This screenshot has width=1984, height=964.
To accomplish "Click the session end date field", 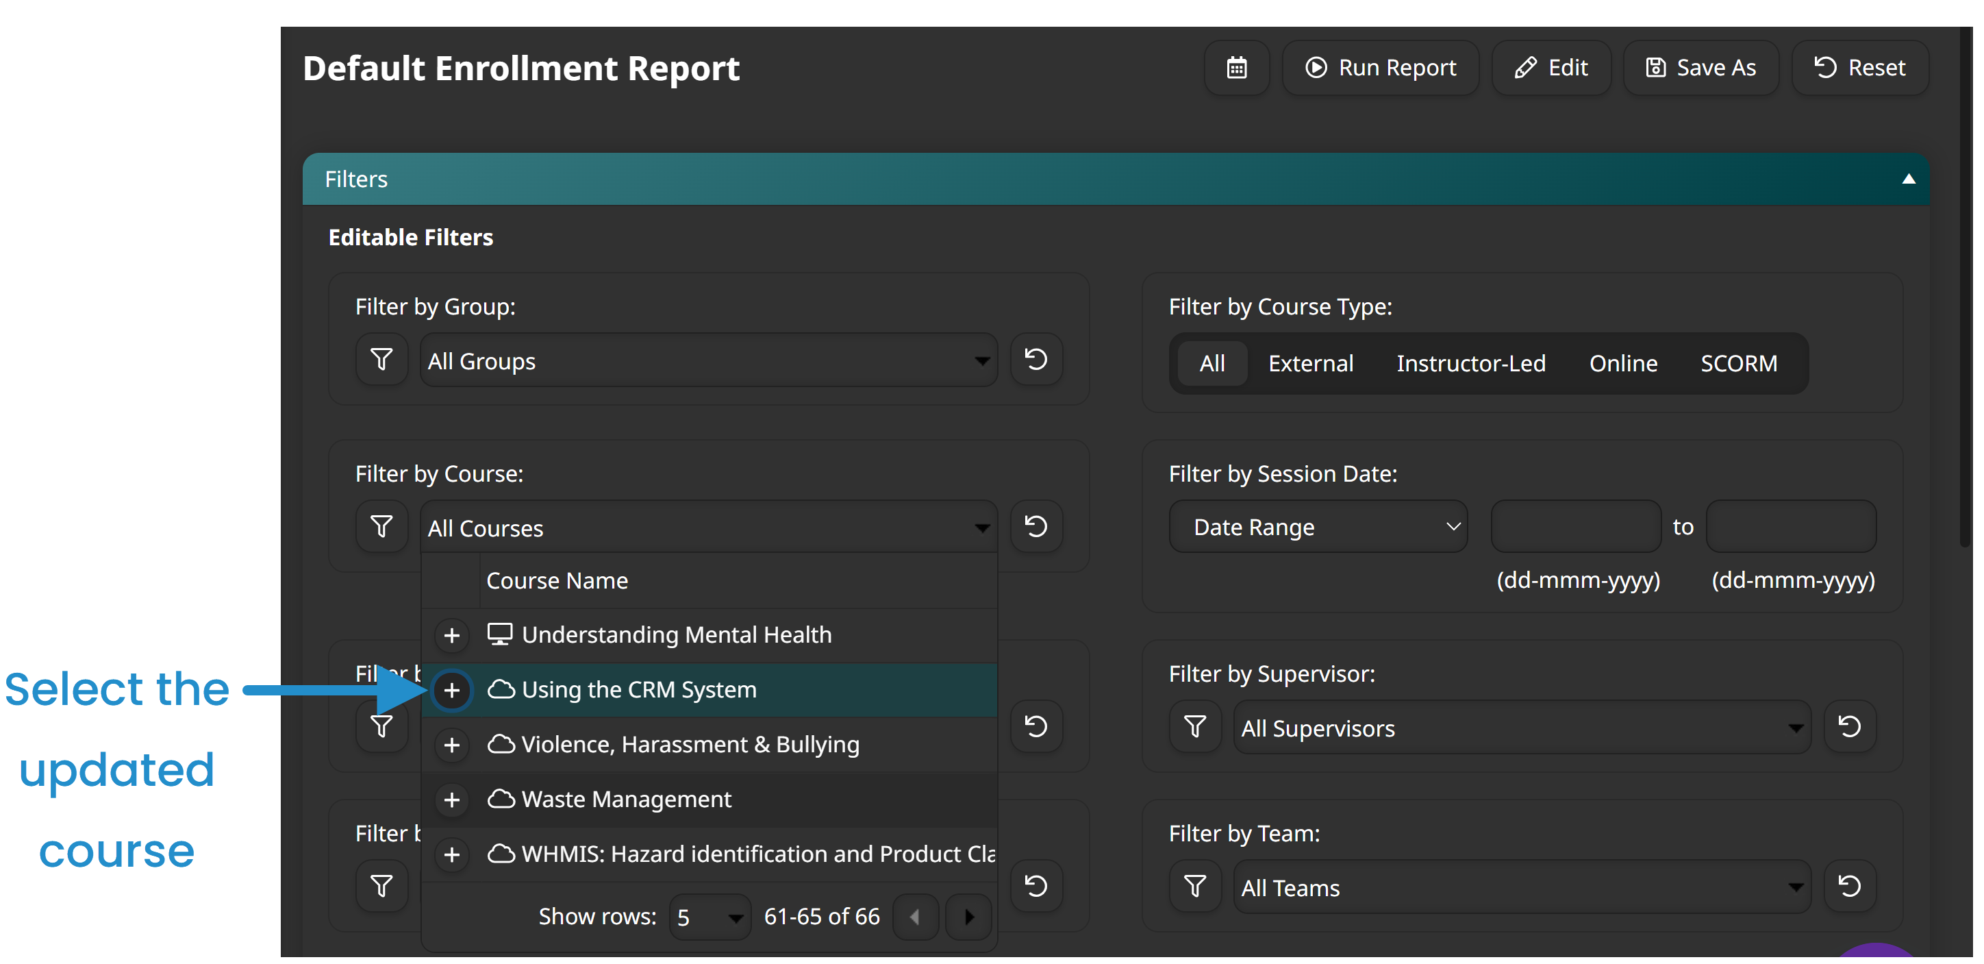I will coord(1791,526).
